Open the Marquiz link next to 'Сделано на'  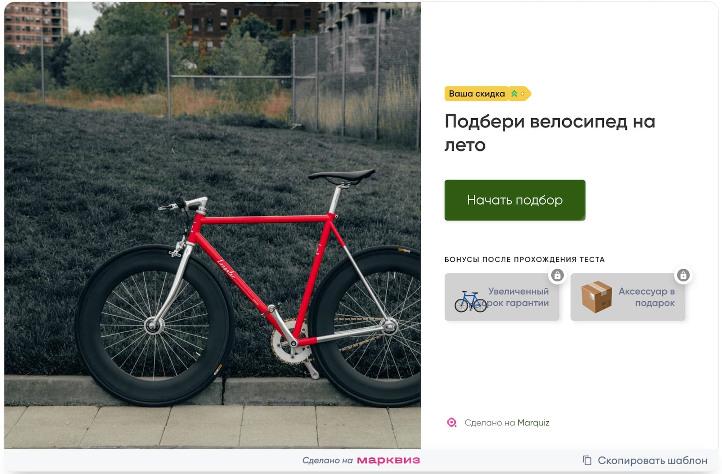click(x=533, y=423)
